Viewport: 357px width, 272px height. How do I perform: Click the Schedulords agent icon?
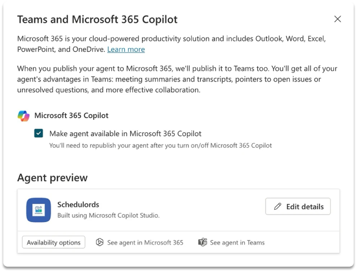[38, 210]
